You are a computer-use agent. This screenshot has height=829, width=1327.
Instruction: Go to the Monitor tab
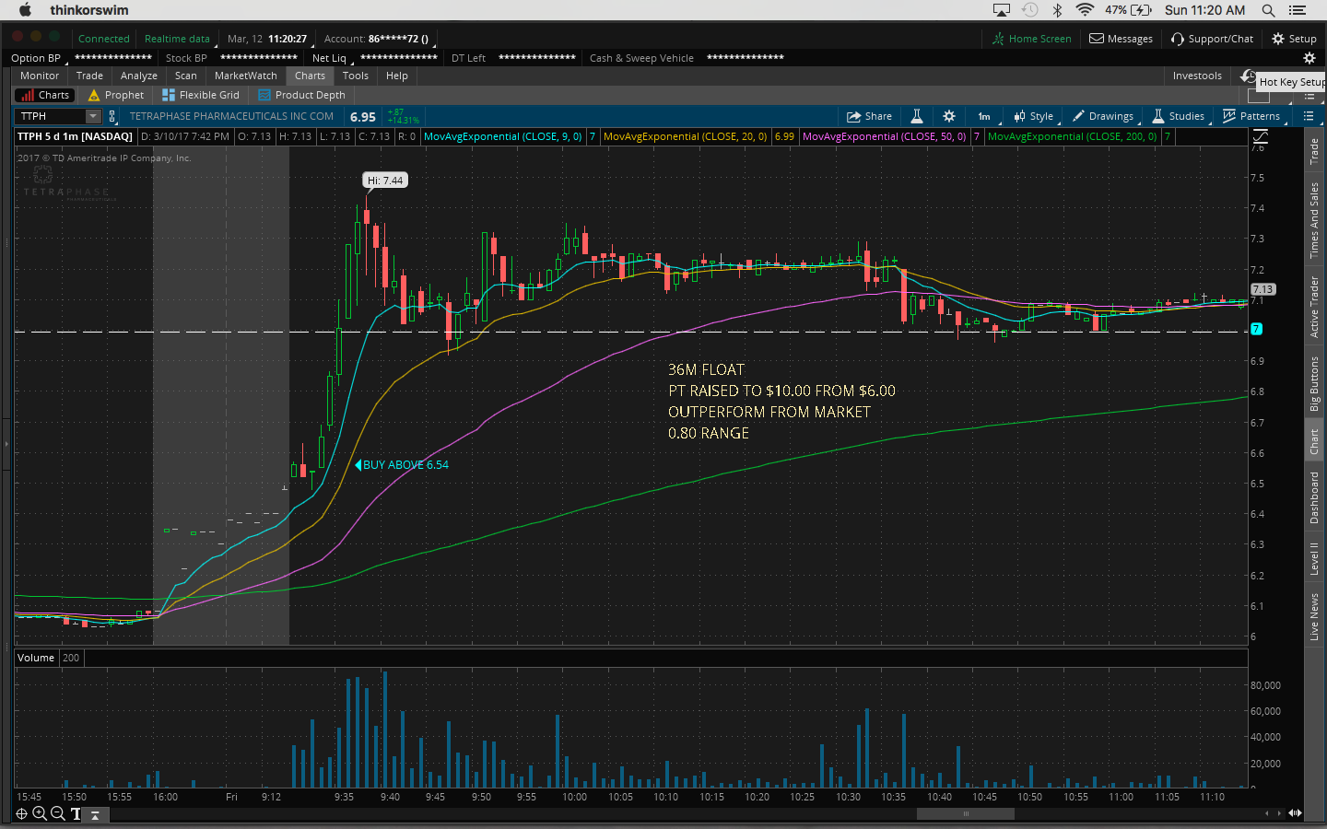[x=40, y=76]
